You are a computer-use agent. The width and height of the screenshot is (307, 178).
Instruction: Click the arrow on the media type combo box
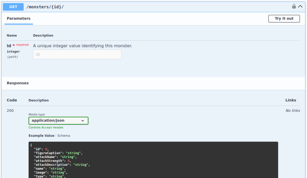(83, 120)
